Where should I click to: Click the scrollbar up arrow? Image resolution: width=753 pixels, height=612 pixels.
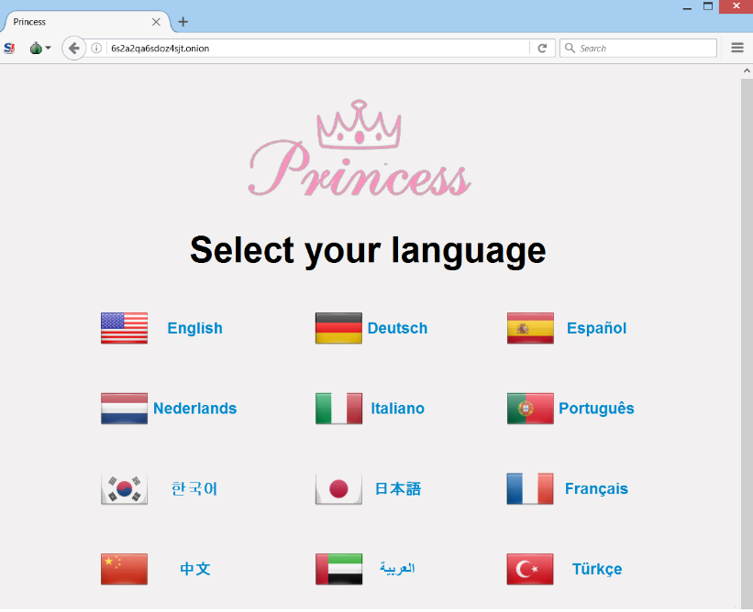pyautogui.click(x=747, y=71)
